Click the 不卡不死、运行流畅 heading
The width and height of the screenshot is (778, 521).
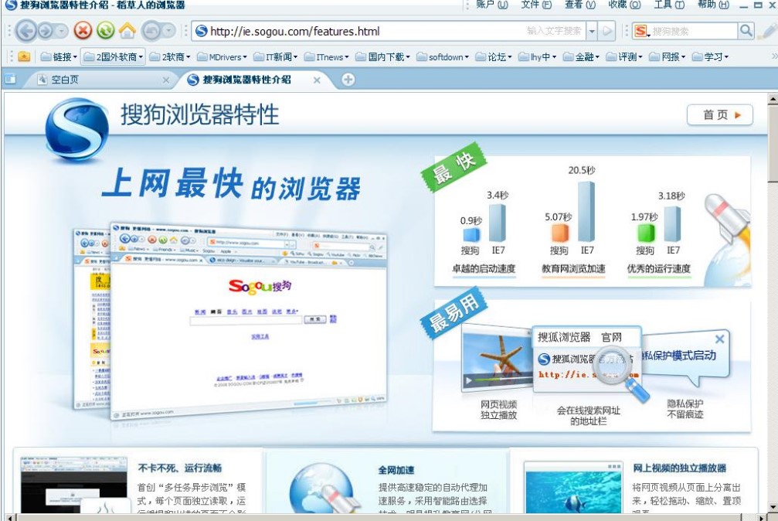pos(179,468)
